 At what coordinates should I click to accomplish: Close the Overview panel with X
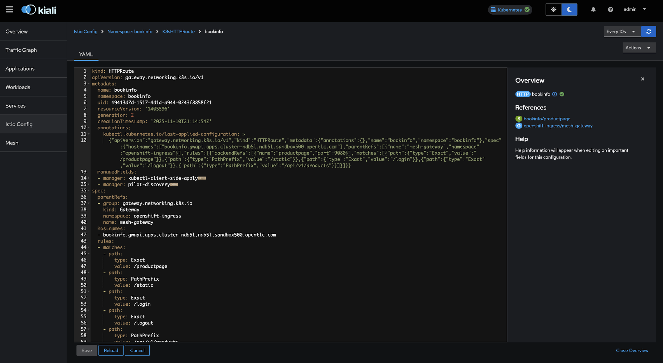[642, 79]
